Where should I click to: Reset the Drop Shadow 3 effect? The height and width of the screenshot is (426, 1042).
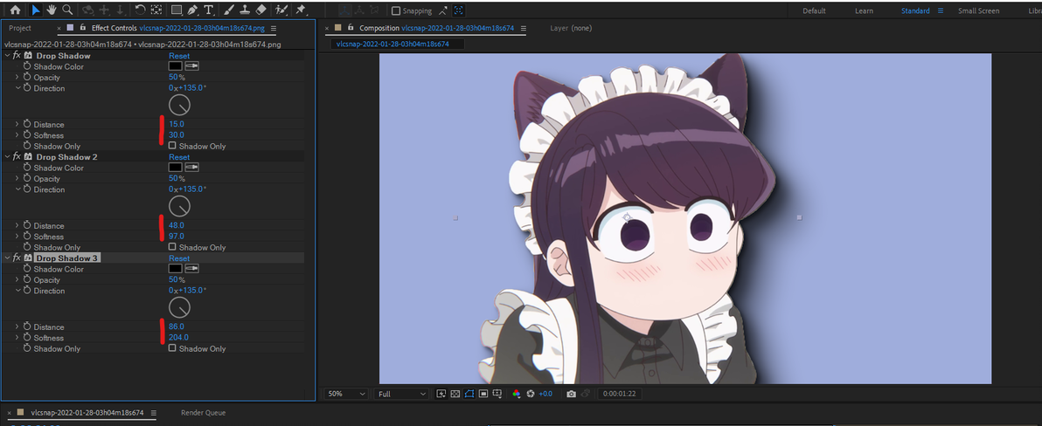(x=178, y=258)
